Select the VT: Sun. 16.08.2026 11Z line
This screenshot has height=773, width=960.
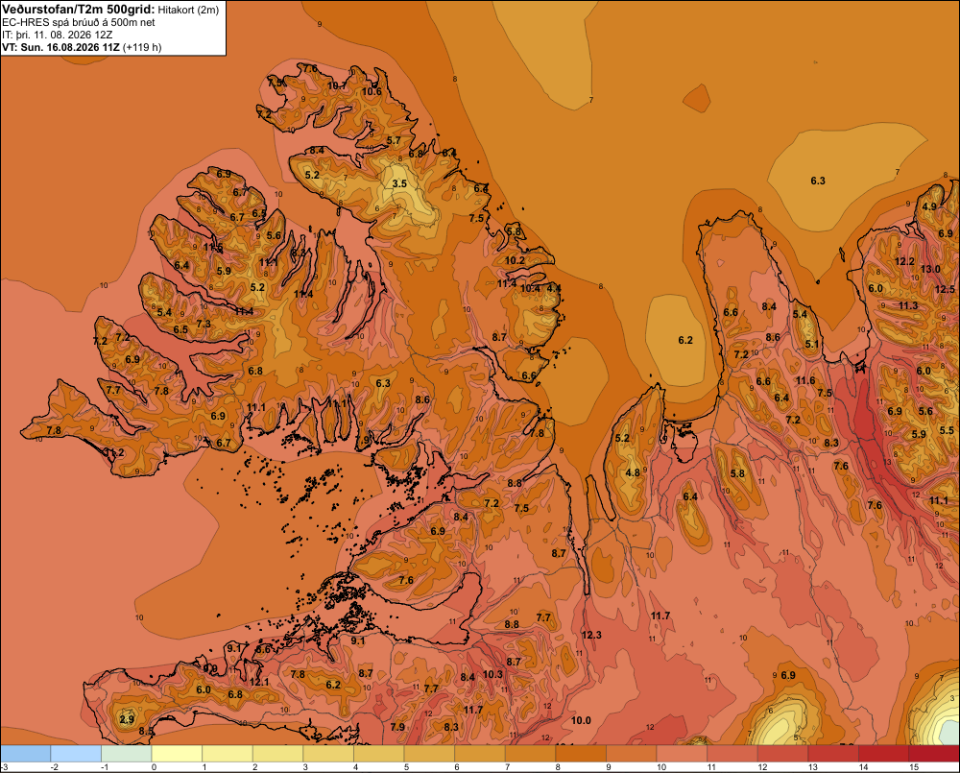tap(82, 47)
